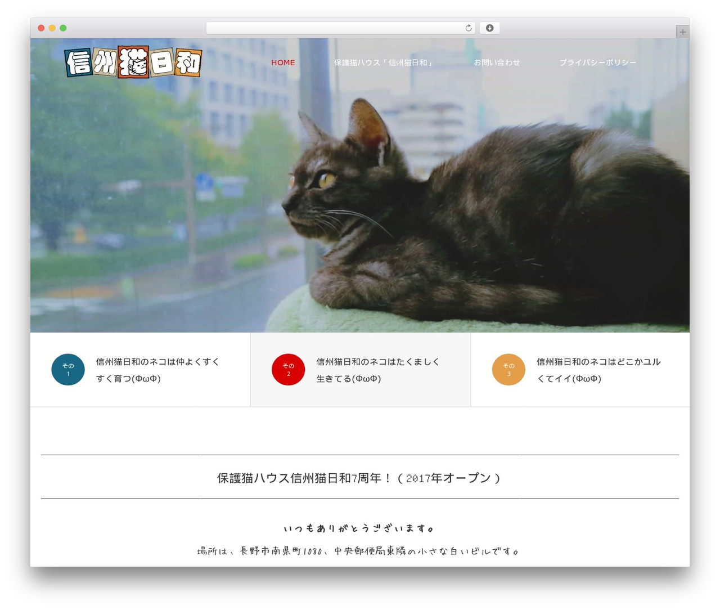Open the HOME menu item

[x=283, y=62]
